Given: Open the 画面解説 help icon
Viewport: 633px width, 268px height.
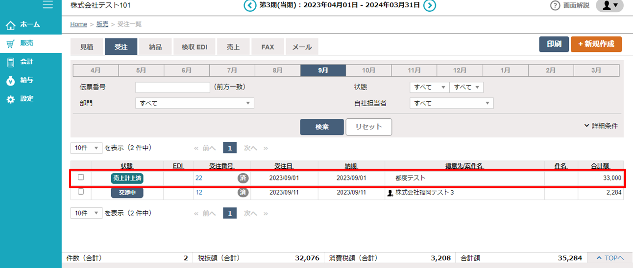Looking at the screenshot, I should (x=555, y=5).
